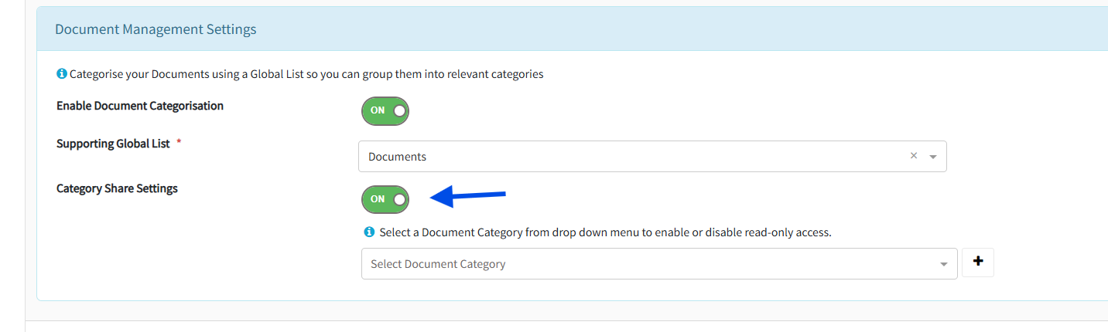1108x332 pixels.
Task: Click the Categorise your Documents hint text
Action: tap(306, 74)
